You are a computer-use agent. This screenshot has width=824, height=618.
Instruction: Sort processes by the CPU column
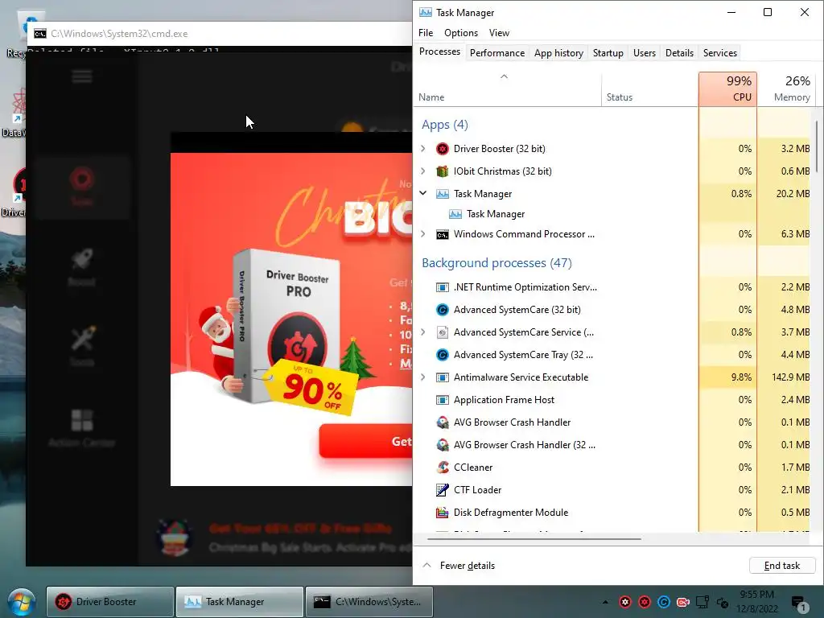pos(727,89)
